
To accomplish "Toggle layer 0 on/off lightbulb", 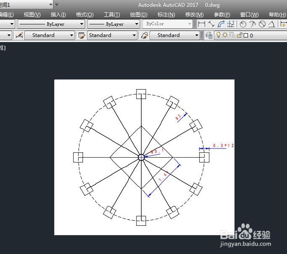I will point(218,35).
